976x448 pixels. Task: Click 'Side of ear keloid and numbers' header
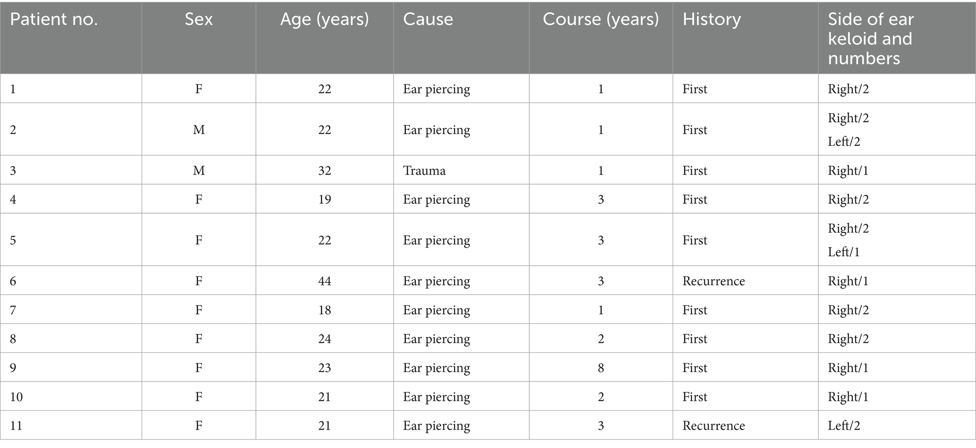pyautogui.click(x=870, y=39)
